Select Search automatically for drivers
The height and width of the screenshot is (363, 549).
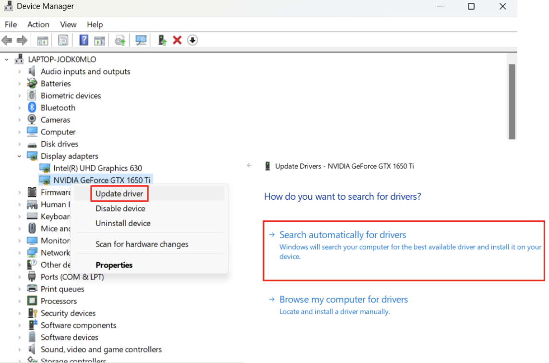point(342,234)
